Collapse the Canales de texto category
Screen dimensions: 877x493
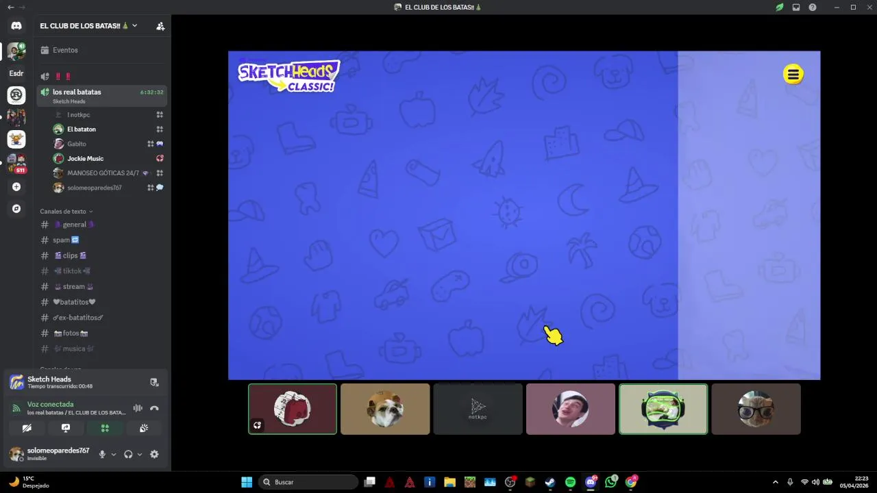pyautogui.click(x=66, y=212)
